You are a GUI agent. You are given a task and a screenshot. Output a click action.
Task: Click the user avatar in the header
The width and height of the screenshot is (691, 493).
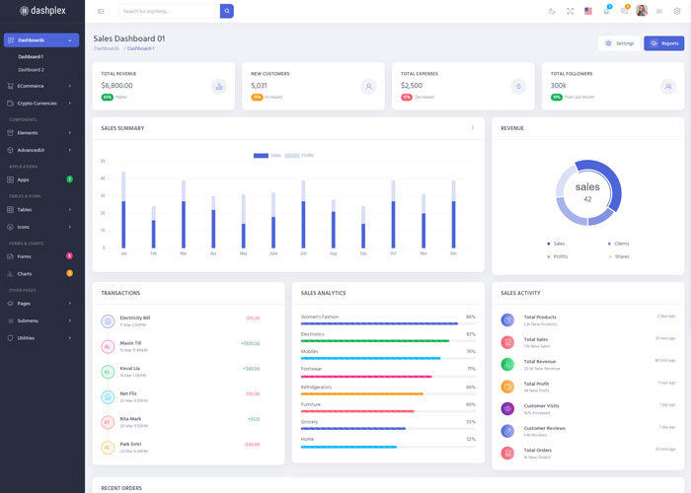coord(642,11)
